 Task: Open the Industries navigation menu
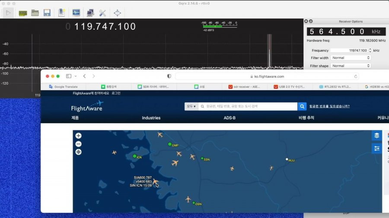[151, 118]
